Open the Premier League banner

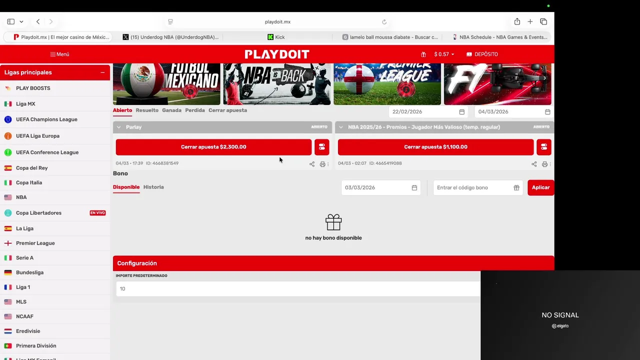[387, 84]
